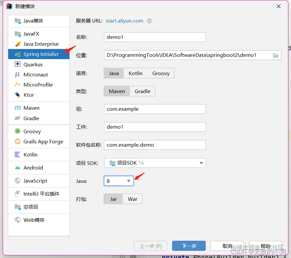
Task: Close the 新建模块 dialog
Action: [278, 6]
